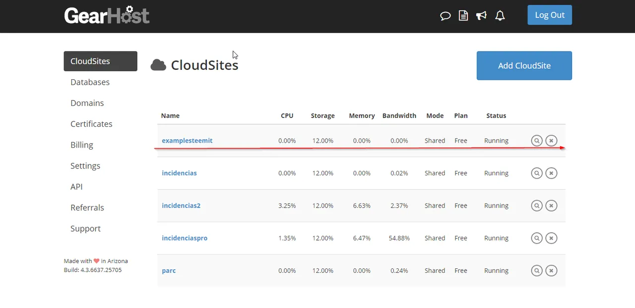Click the 3.25% CPU value
635x308 pixels.
[287, 205]
